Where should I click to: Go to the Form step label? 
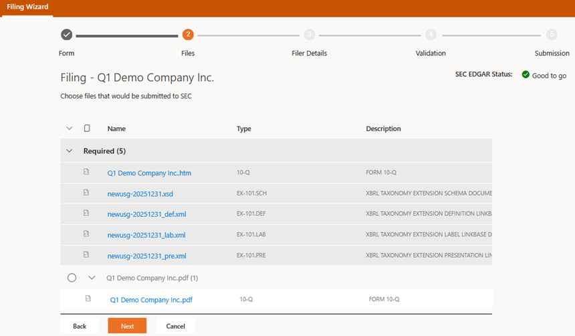[66, 54]
